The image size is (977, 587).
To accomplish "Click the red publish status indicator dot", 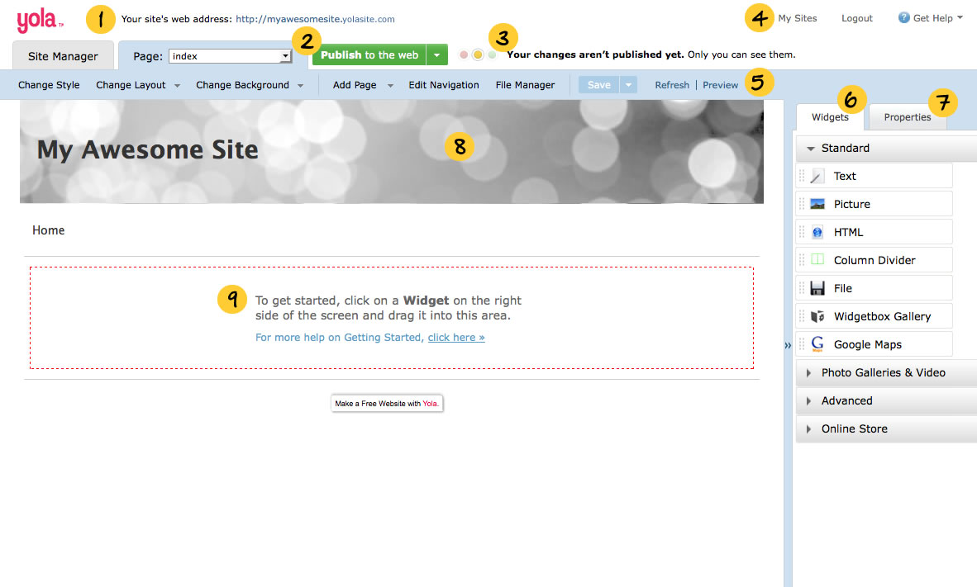I will (464, 54).
